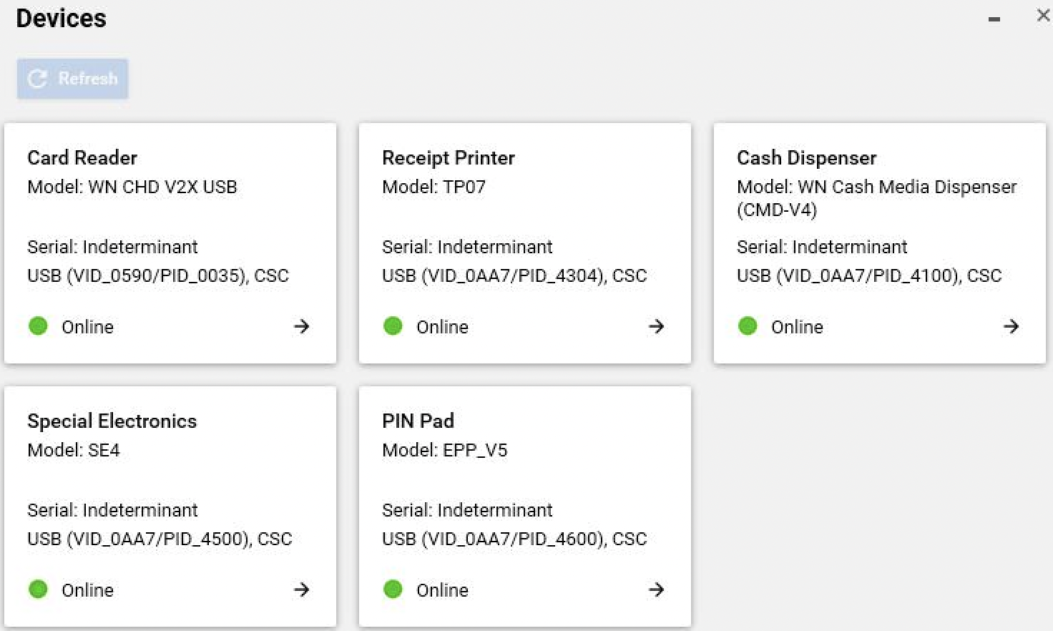Click the Refresh button
1053x631 pixels.
coord(72,79)
